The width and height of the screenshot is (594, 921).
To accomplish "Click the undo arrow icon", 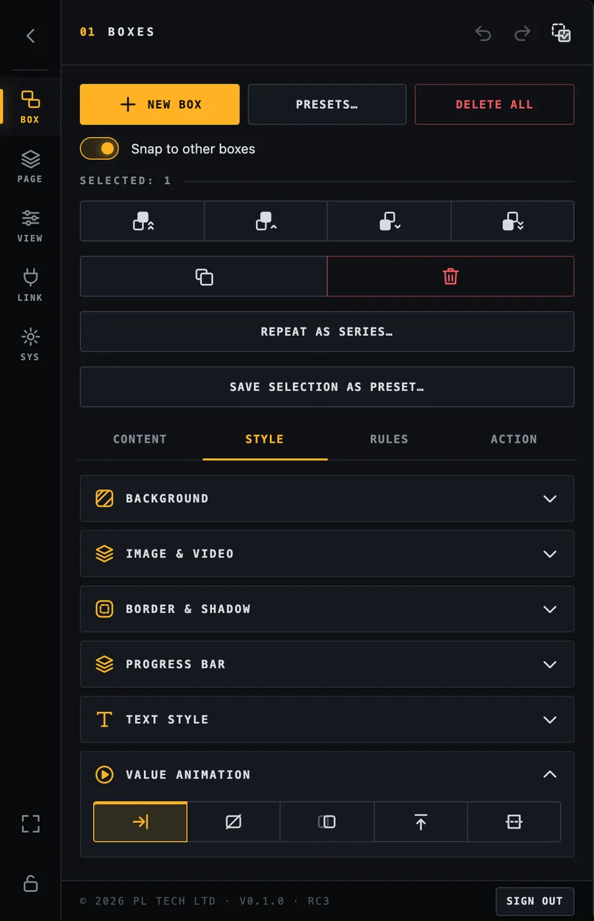I will pos(483,33).
